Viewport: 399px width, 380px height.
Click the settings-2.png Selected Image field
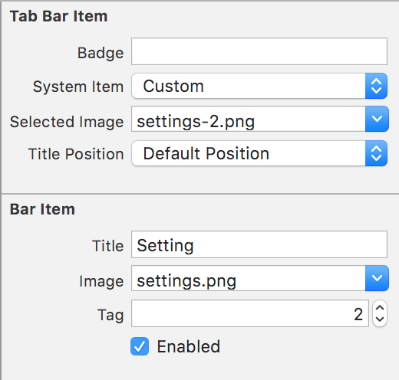249,119
